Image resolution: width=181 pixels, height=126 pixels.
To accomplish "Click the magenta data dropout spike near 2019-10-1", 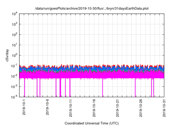I will coord(25,88).
